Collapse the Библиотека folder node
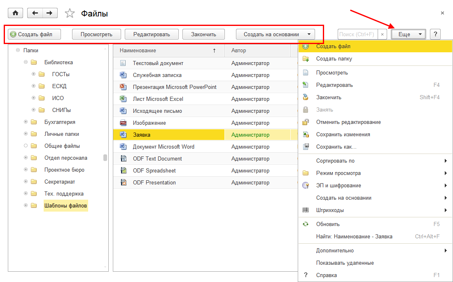 [26, 63]
